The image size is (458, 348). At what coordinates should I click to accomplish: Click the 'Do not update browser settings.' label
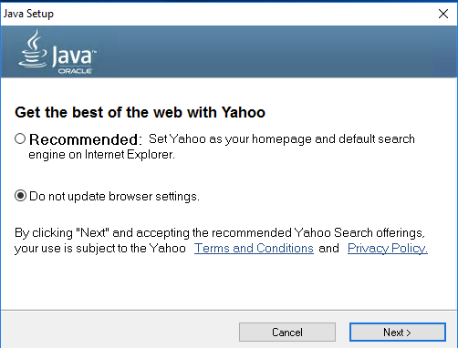pos(114,197)
